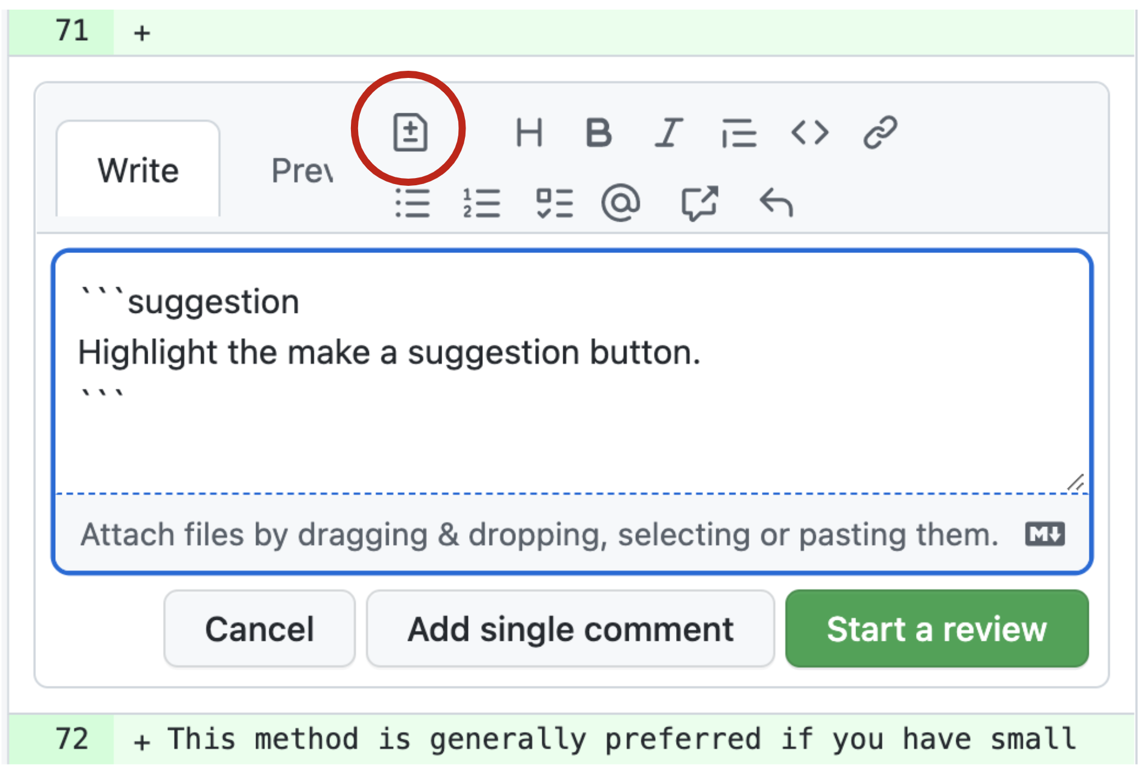Reference an issue or pull request
This screenshot has height=771, width=1141.
coord(699,203)
